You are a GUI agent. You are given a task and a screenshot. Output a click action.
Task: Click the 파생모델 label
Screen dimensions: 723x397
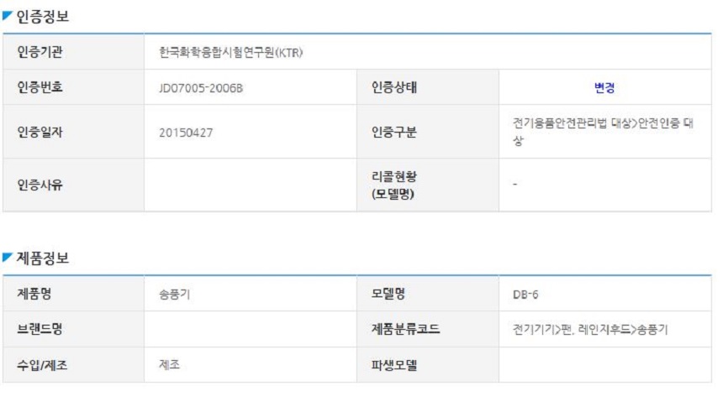(x=394, y=365)
